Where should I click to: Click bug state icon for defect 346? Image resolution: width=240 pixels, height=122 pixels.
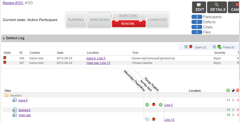coord(5,58)
